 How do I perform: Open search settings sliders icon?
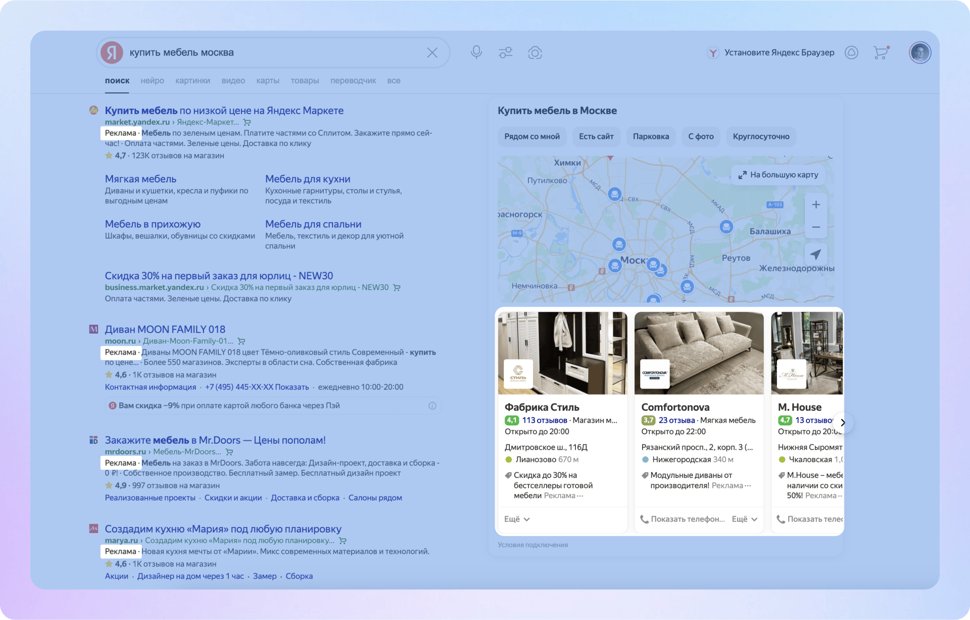505,53
